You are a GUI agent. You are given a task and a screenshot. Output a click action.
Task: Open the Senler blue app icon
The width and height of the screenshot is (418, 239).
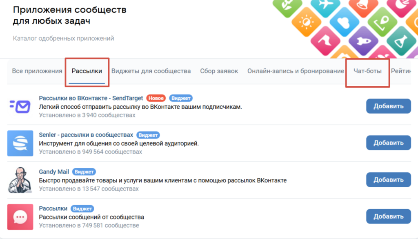coord(20,143)
